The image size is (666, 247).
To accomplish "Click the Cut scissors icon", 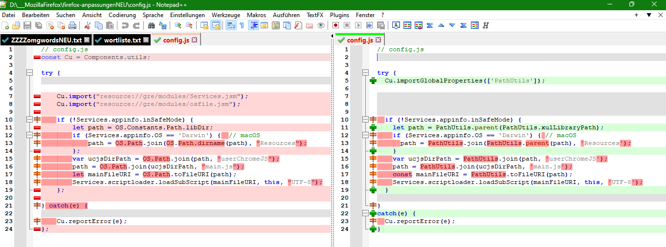I will (88, 25).
